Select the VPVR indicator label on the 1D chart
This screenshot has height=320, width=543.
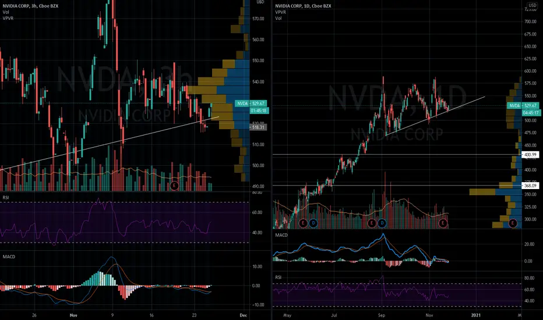tap(280, 12)
